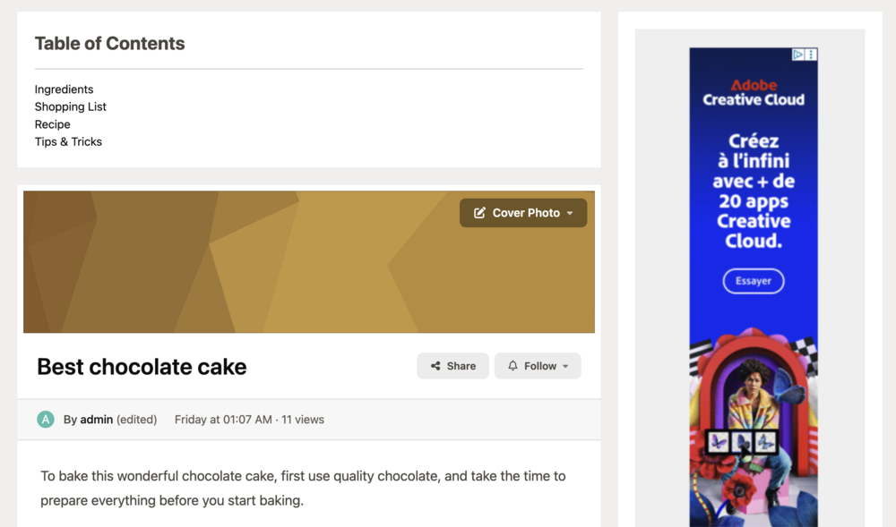Image resolution: width=896 pixels, height=527 pixels.
Task: Expand the Follow dropdown arrow
Action: 565,366
